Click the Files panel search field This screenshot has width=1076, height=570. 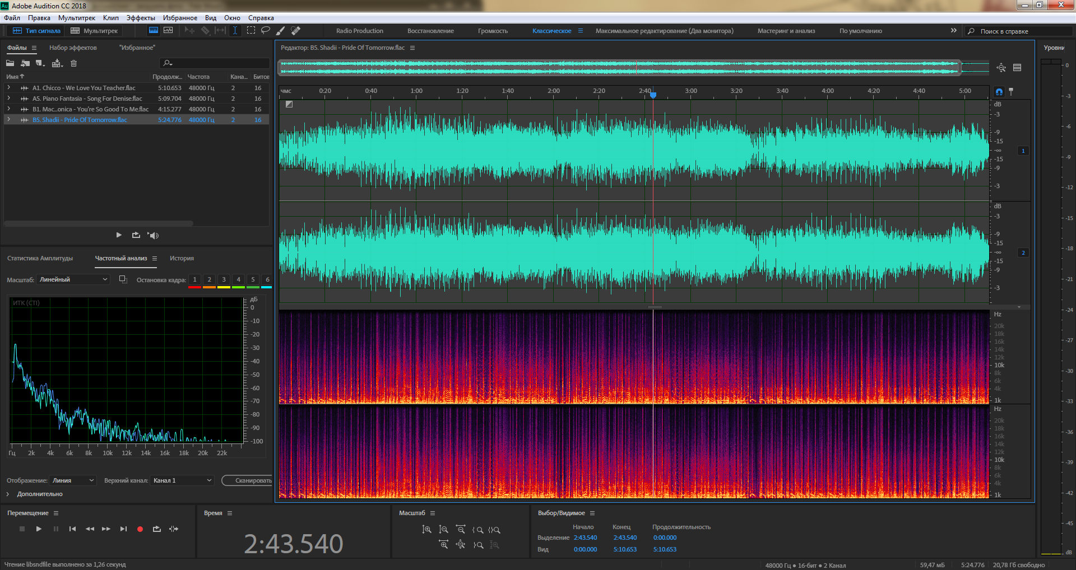[x=215, y=63]
